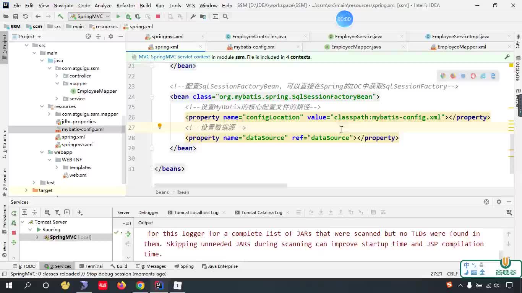Open the Java Enterprise tool window

[x=220, y=266]
